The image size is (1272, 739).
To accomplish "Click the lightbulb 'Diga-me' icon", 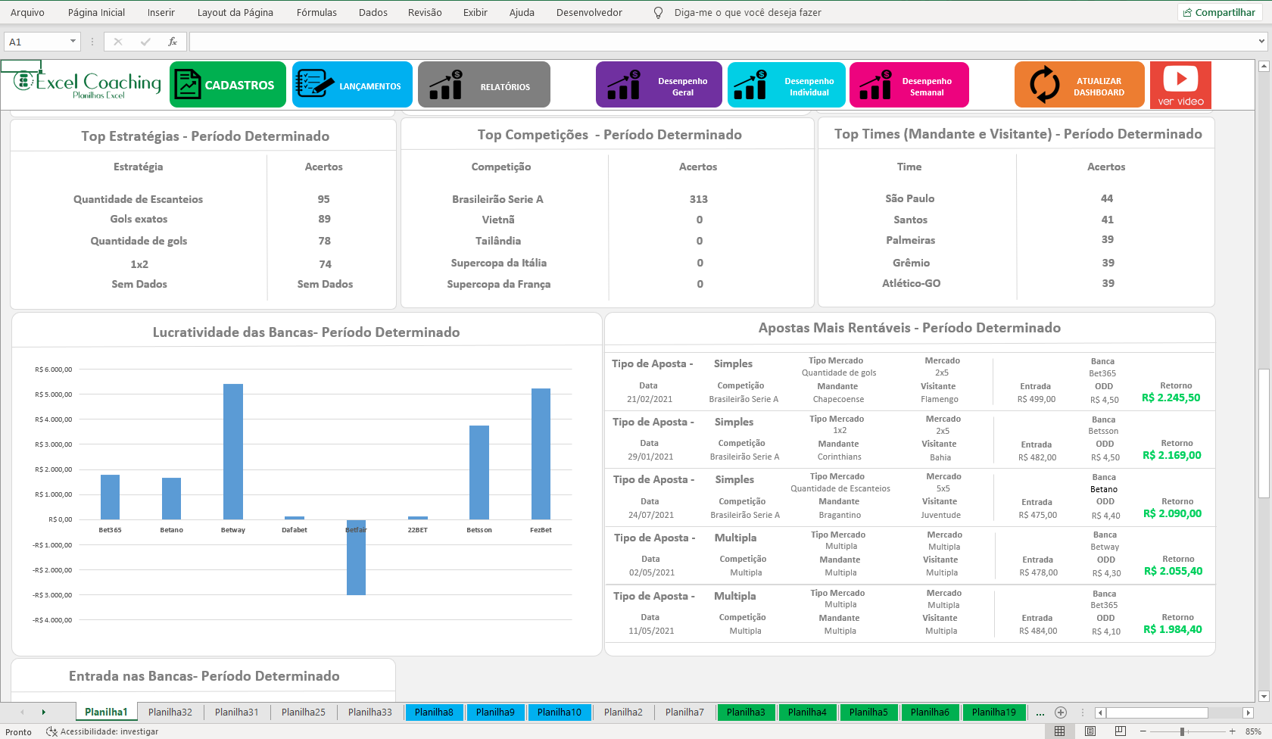I will pos(658,13).
